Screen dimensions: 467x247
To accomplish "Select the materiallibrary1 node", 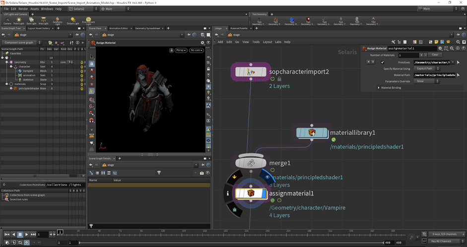I will 312,132.
